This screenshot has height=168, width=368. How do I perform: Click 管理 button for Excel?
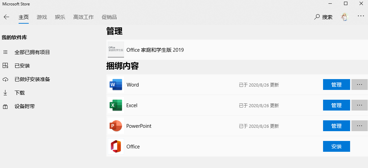(x=336, y=105)
